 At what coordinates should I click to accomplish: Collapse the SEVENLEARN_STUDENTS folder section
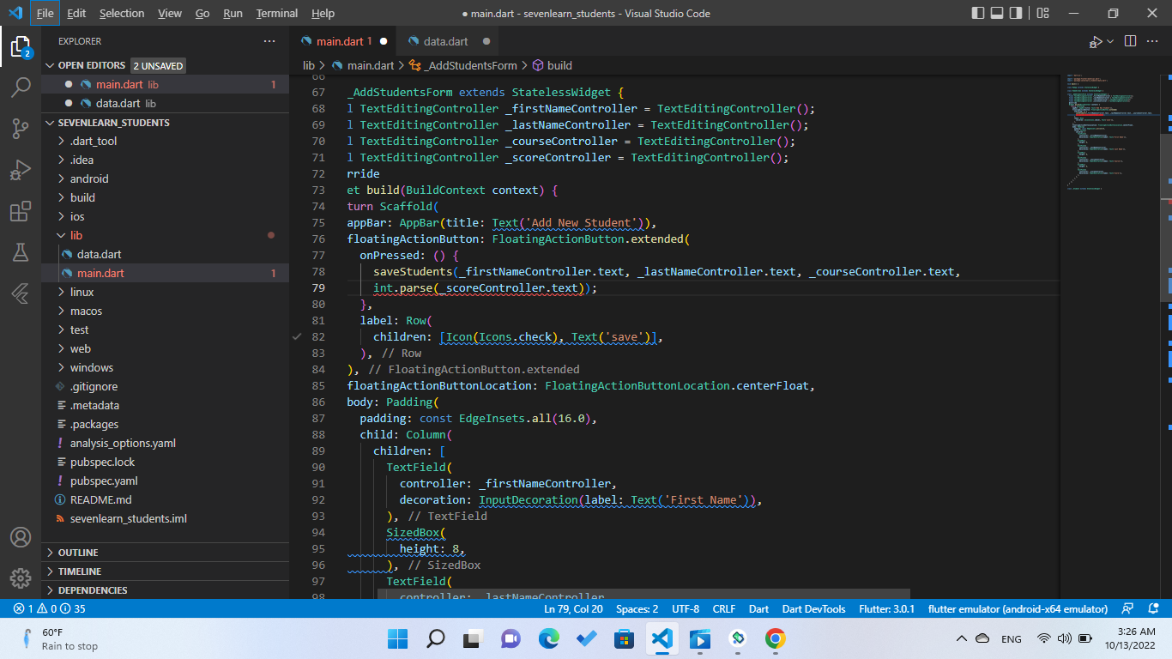(x=114, y=123)
